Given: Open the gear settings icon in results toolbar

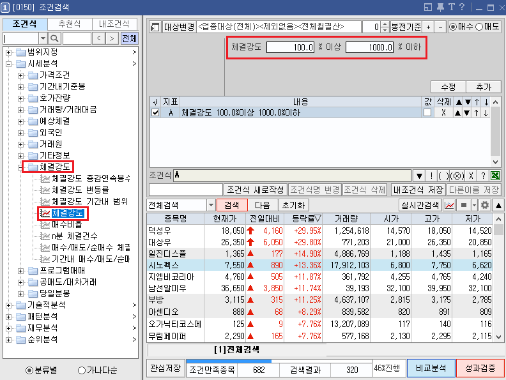Looking at the screenshot, I should pos(485,205).
